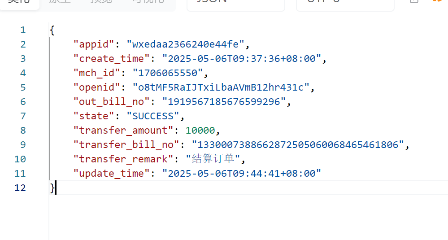The height and width of the screenshot is (240, 448).
Task: Click the openid string value
Action: pos(221,87)
